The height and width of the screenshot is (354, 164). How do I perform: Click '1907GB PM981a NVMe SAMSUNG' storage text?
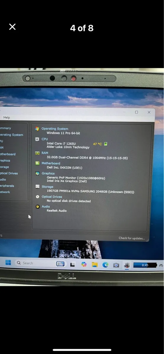90,192
